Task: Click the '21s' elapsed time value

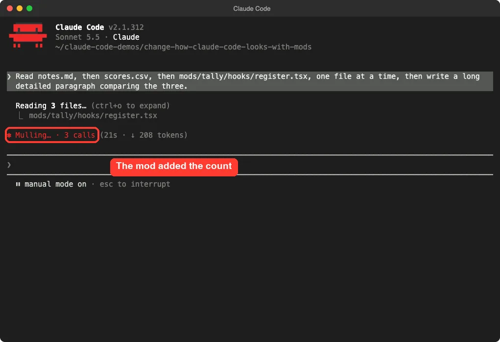Action: point(111,135)
